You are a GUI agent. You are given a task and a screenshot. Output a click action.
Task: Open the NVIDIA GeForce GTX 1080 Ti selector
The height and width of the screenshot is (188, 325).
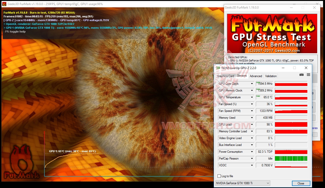[242, 183]
